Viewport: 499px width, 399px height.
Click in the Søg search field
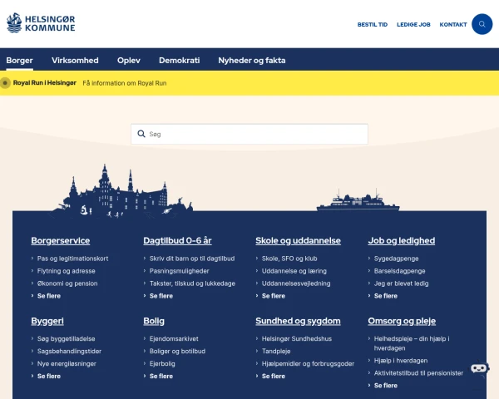[249, 134]
